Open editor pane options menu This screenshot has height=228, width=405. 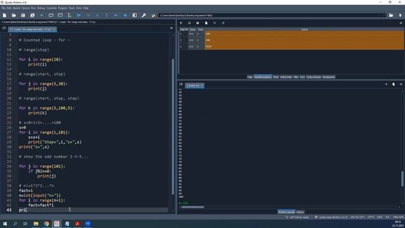click(x=171, y=28)
